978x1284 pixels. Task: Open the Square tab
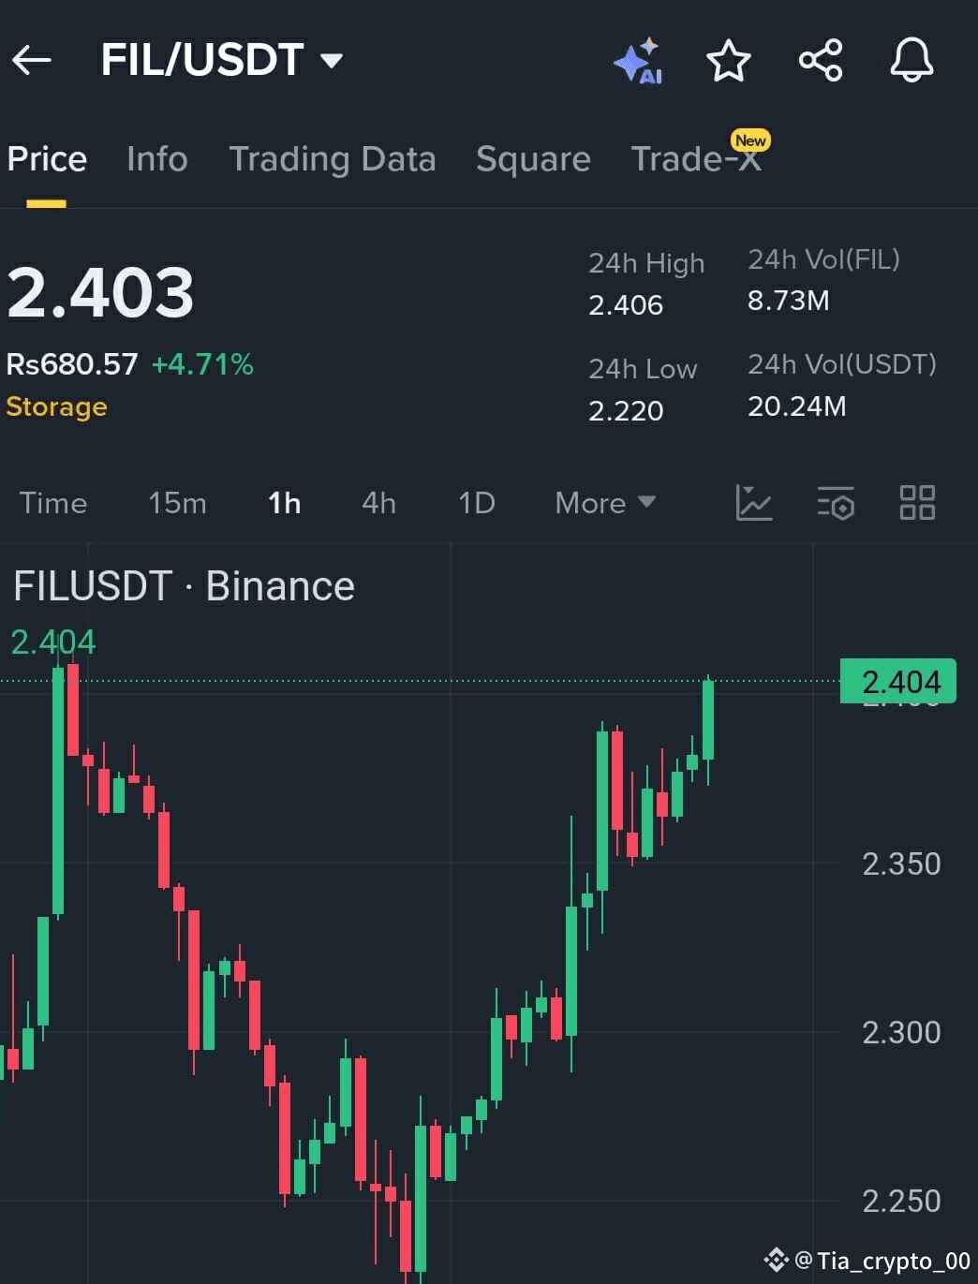533,159
